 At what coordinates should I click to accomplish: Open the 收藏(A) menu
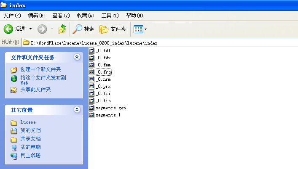[85, 16]
